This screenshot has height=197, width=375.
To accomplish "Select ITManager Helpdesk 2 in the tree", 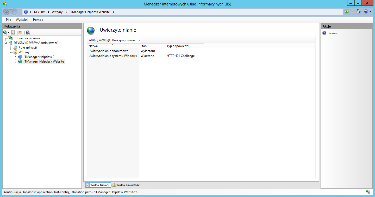I will (39, 57).
